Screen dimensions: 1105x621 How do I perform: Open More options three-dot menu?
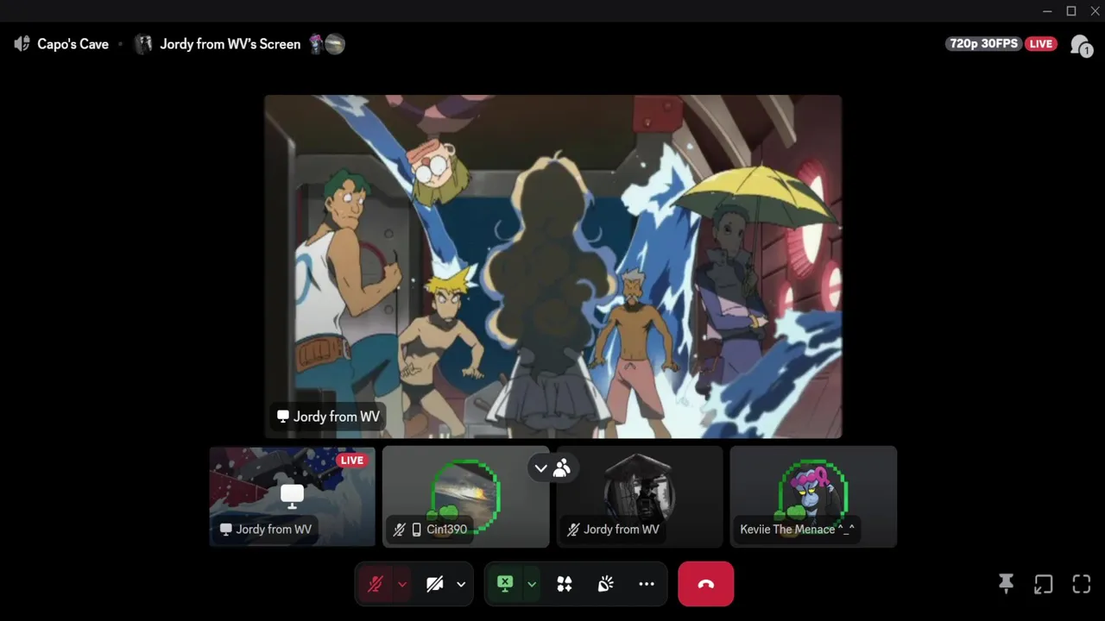point(647,584)
